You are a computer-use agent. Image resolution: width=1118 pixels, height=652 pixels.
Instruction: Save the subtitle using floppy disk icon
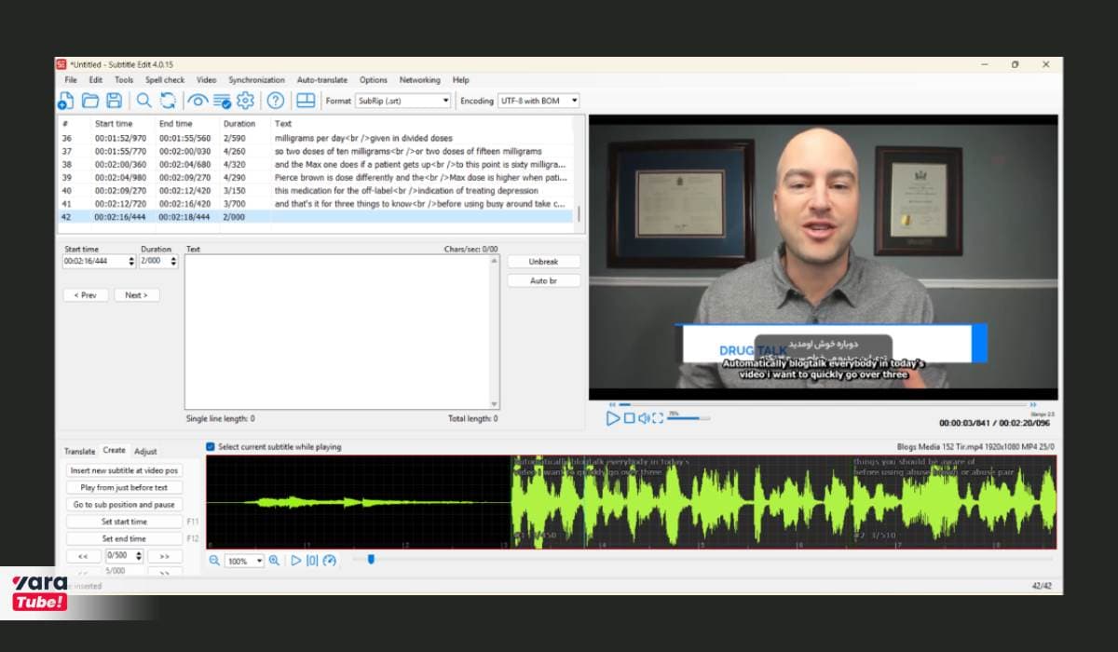point(114,101)
